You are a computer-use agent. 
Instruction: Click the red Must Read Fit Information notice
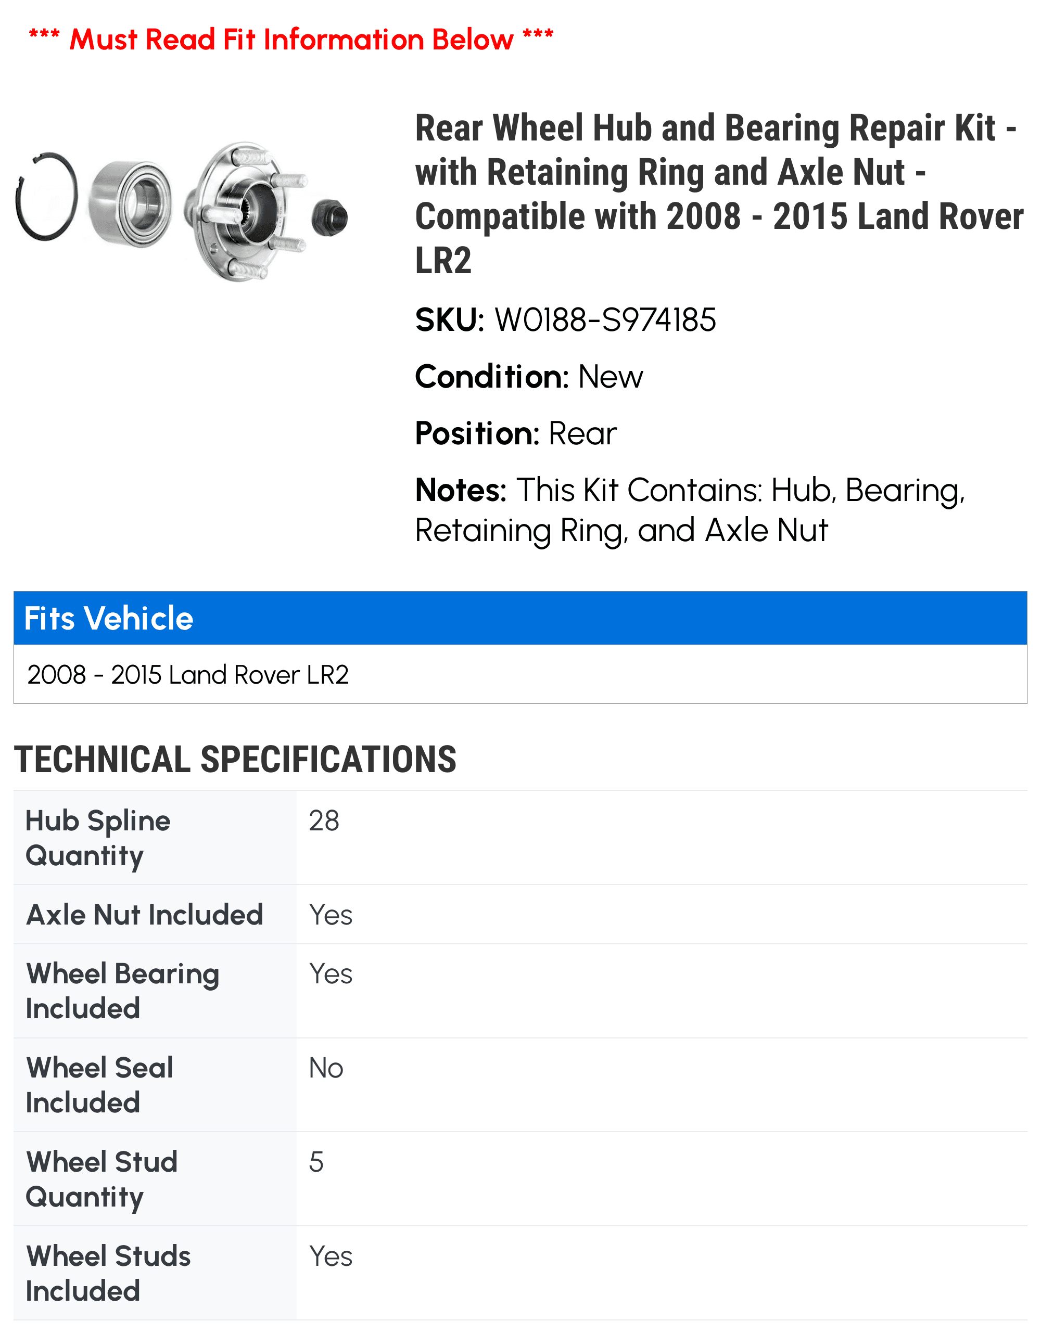click(291, 39)
